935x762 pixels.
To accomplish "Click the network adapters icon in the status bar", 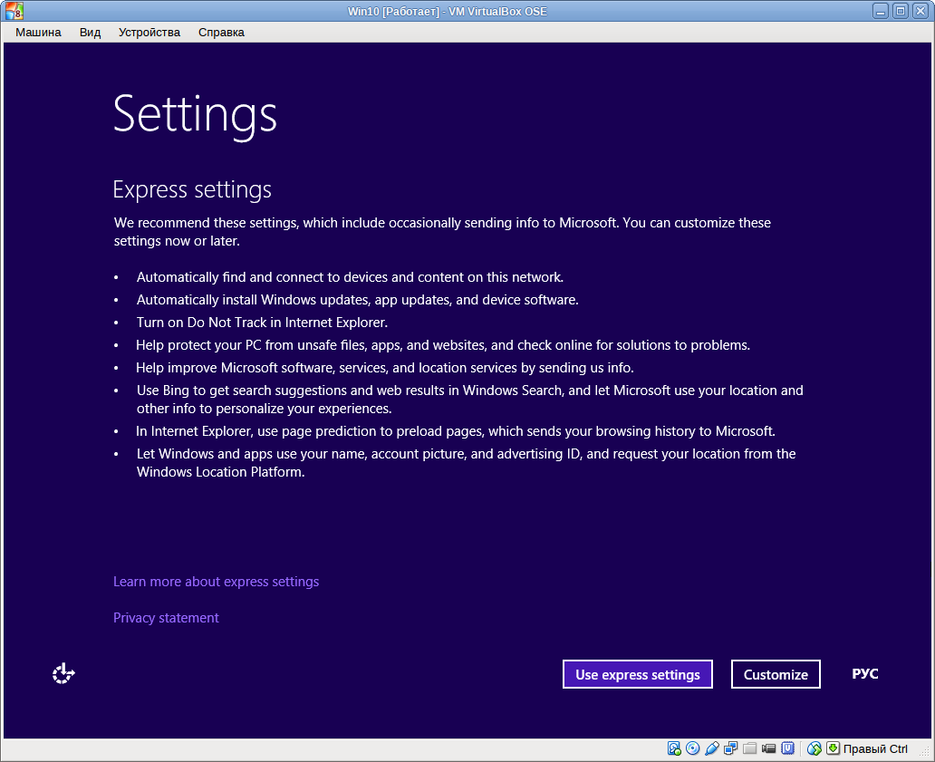I will point(730,748).
